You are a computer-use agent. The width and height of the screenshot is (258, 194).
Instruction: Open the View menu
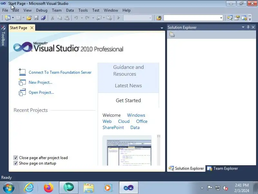point(27,10)
